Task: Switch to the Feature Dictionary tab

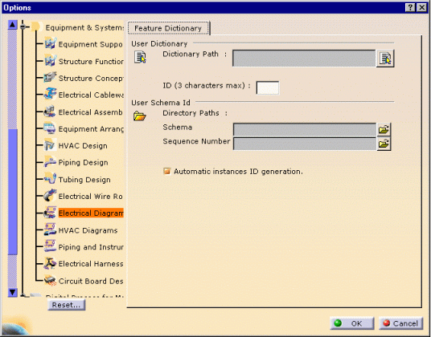Action: (x=168, y=28)
